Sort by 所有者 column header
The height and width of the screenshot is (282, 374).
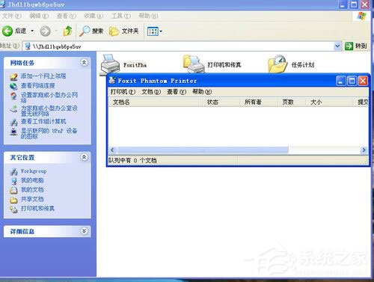pyautogui.click(x=258, y=102)
